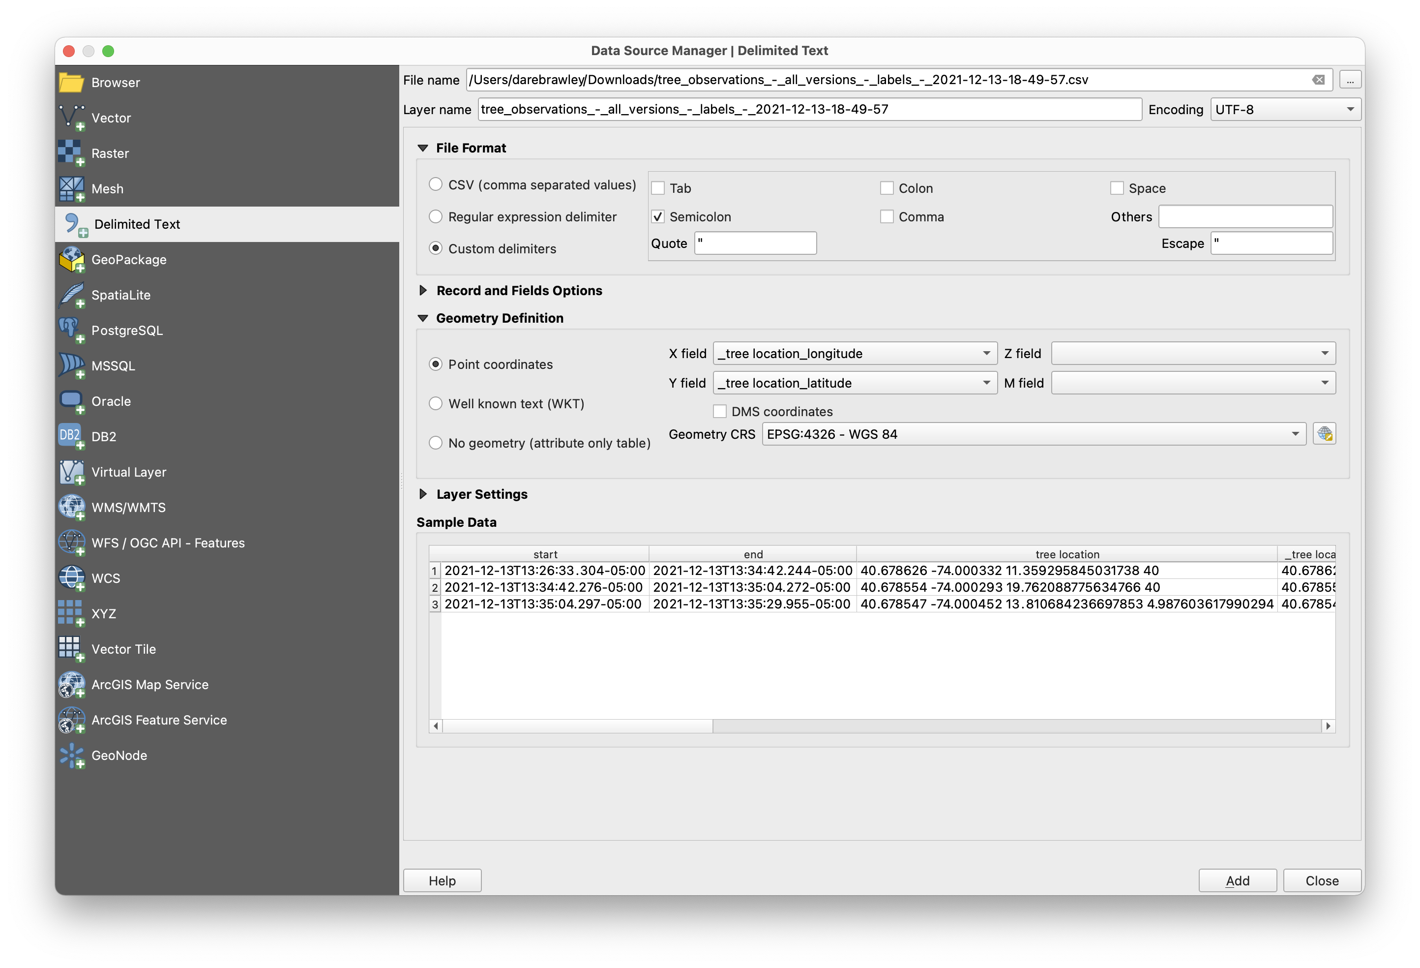
Task: Uncheck the Semicolon delimiter checkbox
Action: (658, 217)
